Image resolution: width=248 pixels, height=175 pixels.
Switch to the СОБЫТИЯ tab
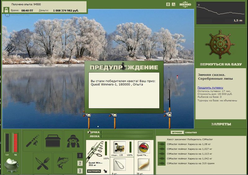point(191,133)
